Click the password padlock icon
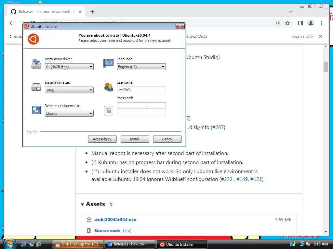The image size is (333, 249). click(x=109, y=111)
